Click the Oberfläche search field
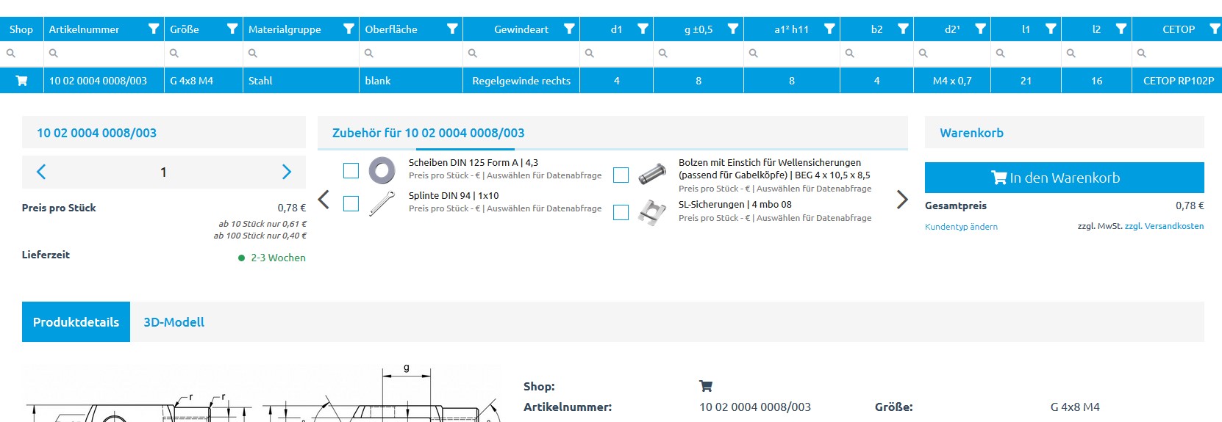This screenshot has height=422, width=1222. [x=411, y=53]
